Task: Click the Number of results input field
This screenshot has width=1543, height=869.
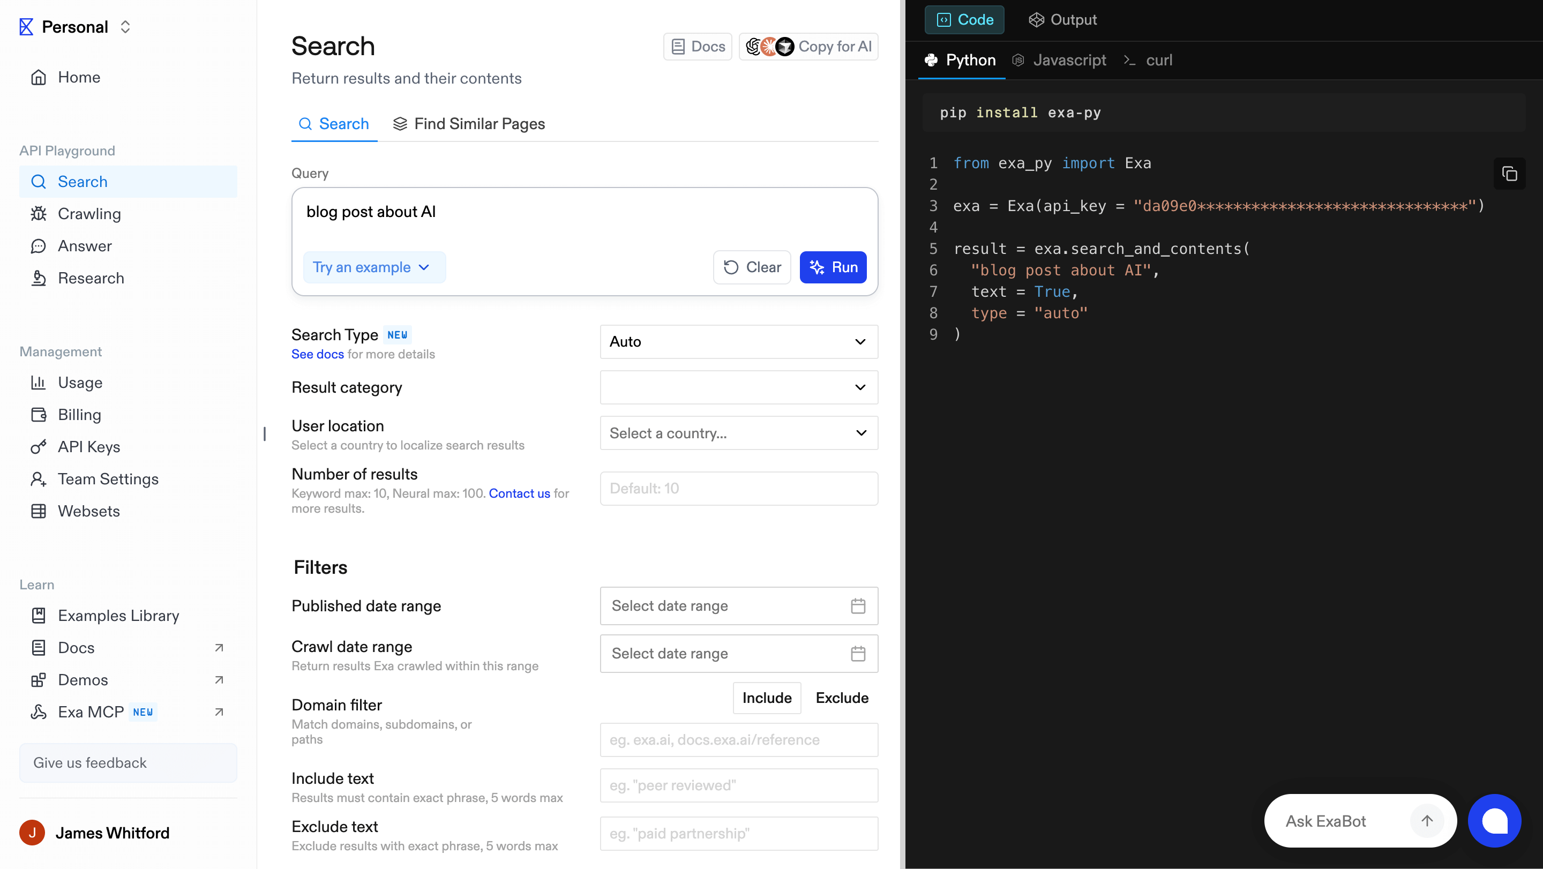Action: click(738, 488)
